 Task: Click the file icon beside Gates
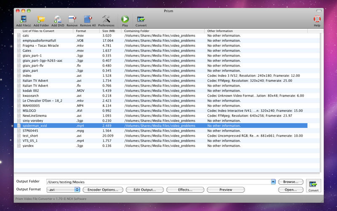point(19,51)
